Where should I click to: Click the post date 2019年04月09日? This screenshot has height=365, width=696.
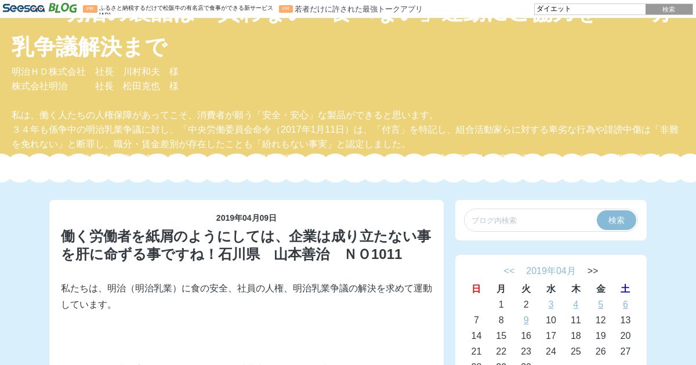click(x=246, y=218)
